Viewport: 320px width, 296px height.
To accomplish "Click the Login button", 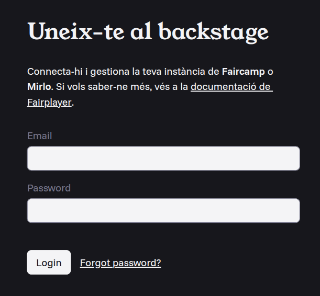I will (x=49, y=263).
